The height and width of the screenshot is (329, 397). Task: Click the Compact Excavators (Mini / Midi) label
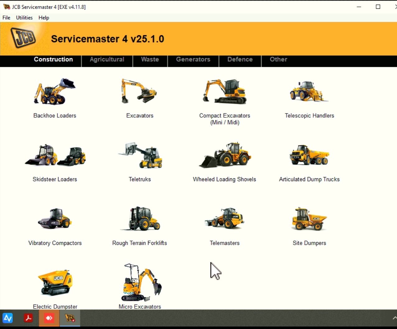pos(225,119)
